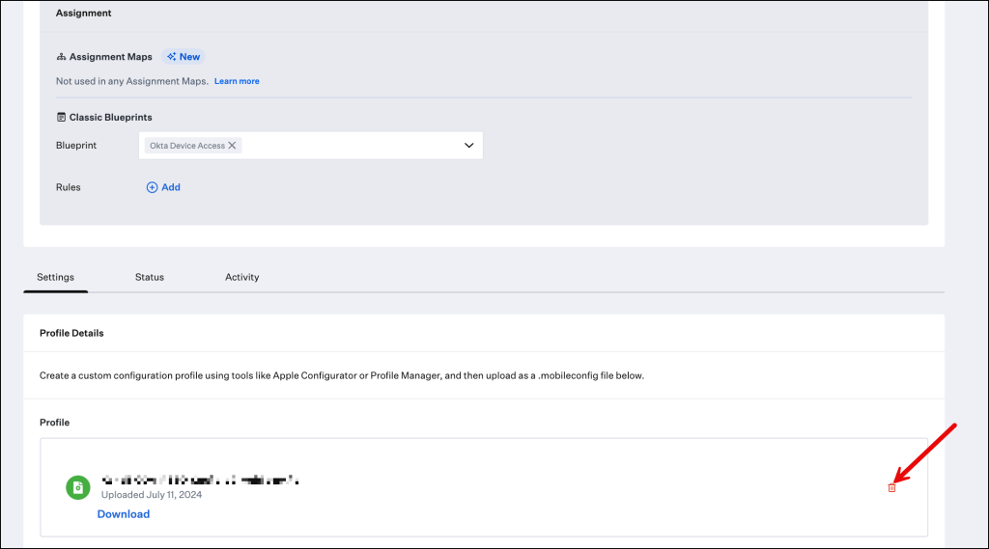Click the Profile Details section heading
The image size is (989, 549).
click(x=71, y=333)
